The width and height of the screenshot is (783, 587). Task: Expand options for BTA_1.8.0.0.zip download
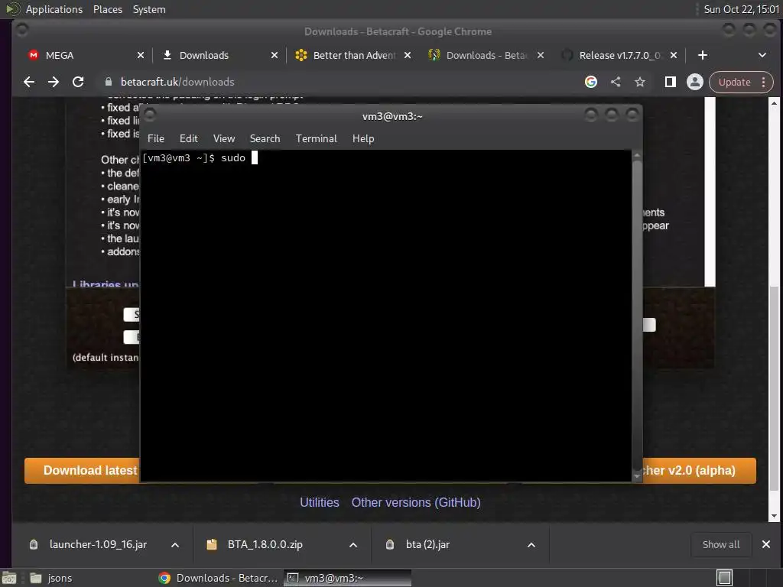[353, 545]
